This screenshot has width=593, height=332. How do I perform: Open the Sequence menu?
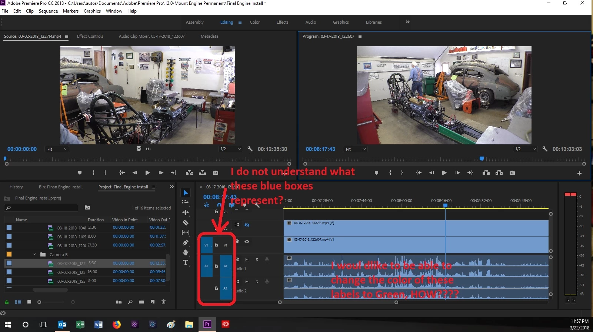point(48,11)
